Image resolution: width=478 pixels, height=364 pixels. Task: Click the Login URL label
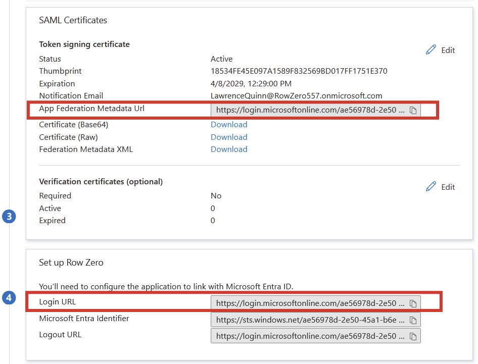(57, 302)
